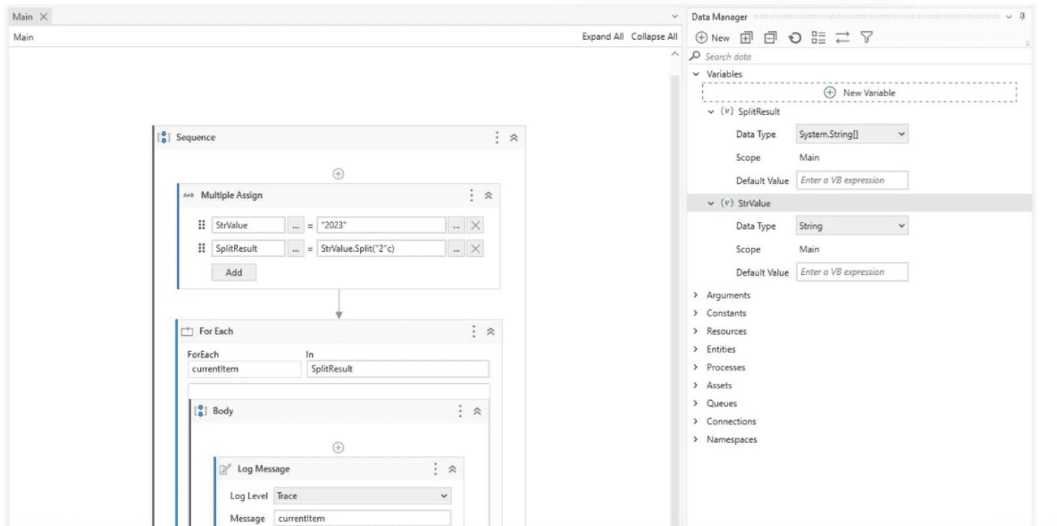Open the Body sequence options menu

(460, 411)
